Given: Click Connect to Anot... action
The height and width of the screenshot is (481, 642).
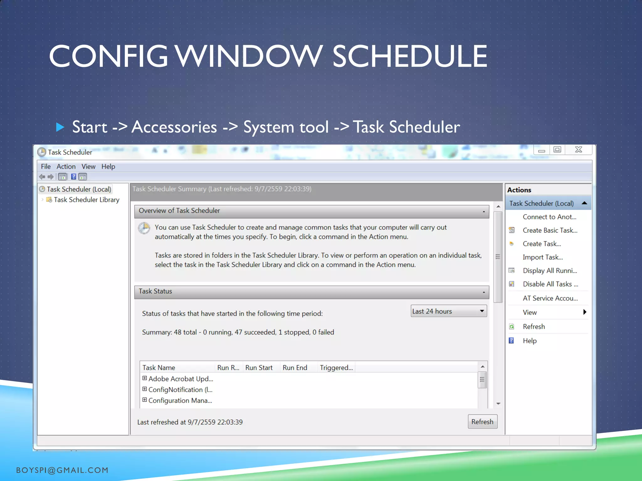Looking at the screenshot, I should click(x=550, y=217).
